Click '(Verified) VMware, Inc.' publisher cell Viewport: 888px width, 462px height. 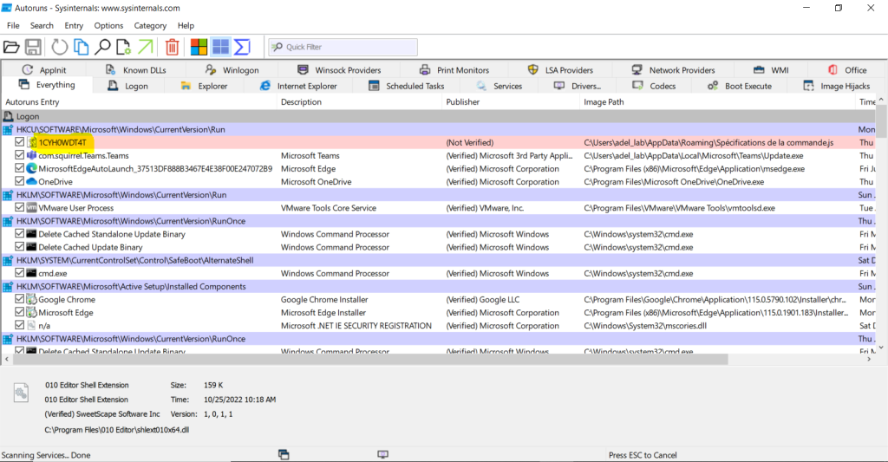pos(485,208)
